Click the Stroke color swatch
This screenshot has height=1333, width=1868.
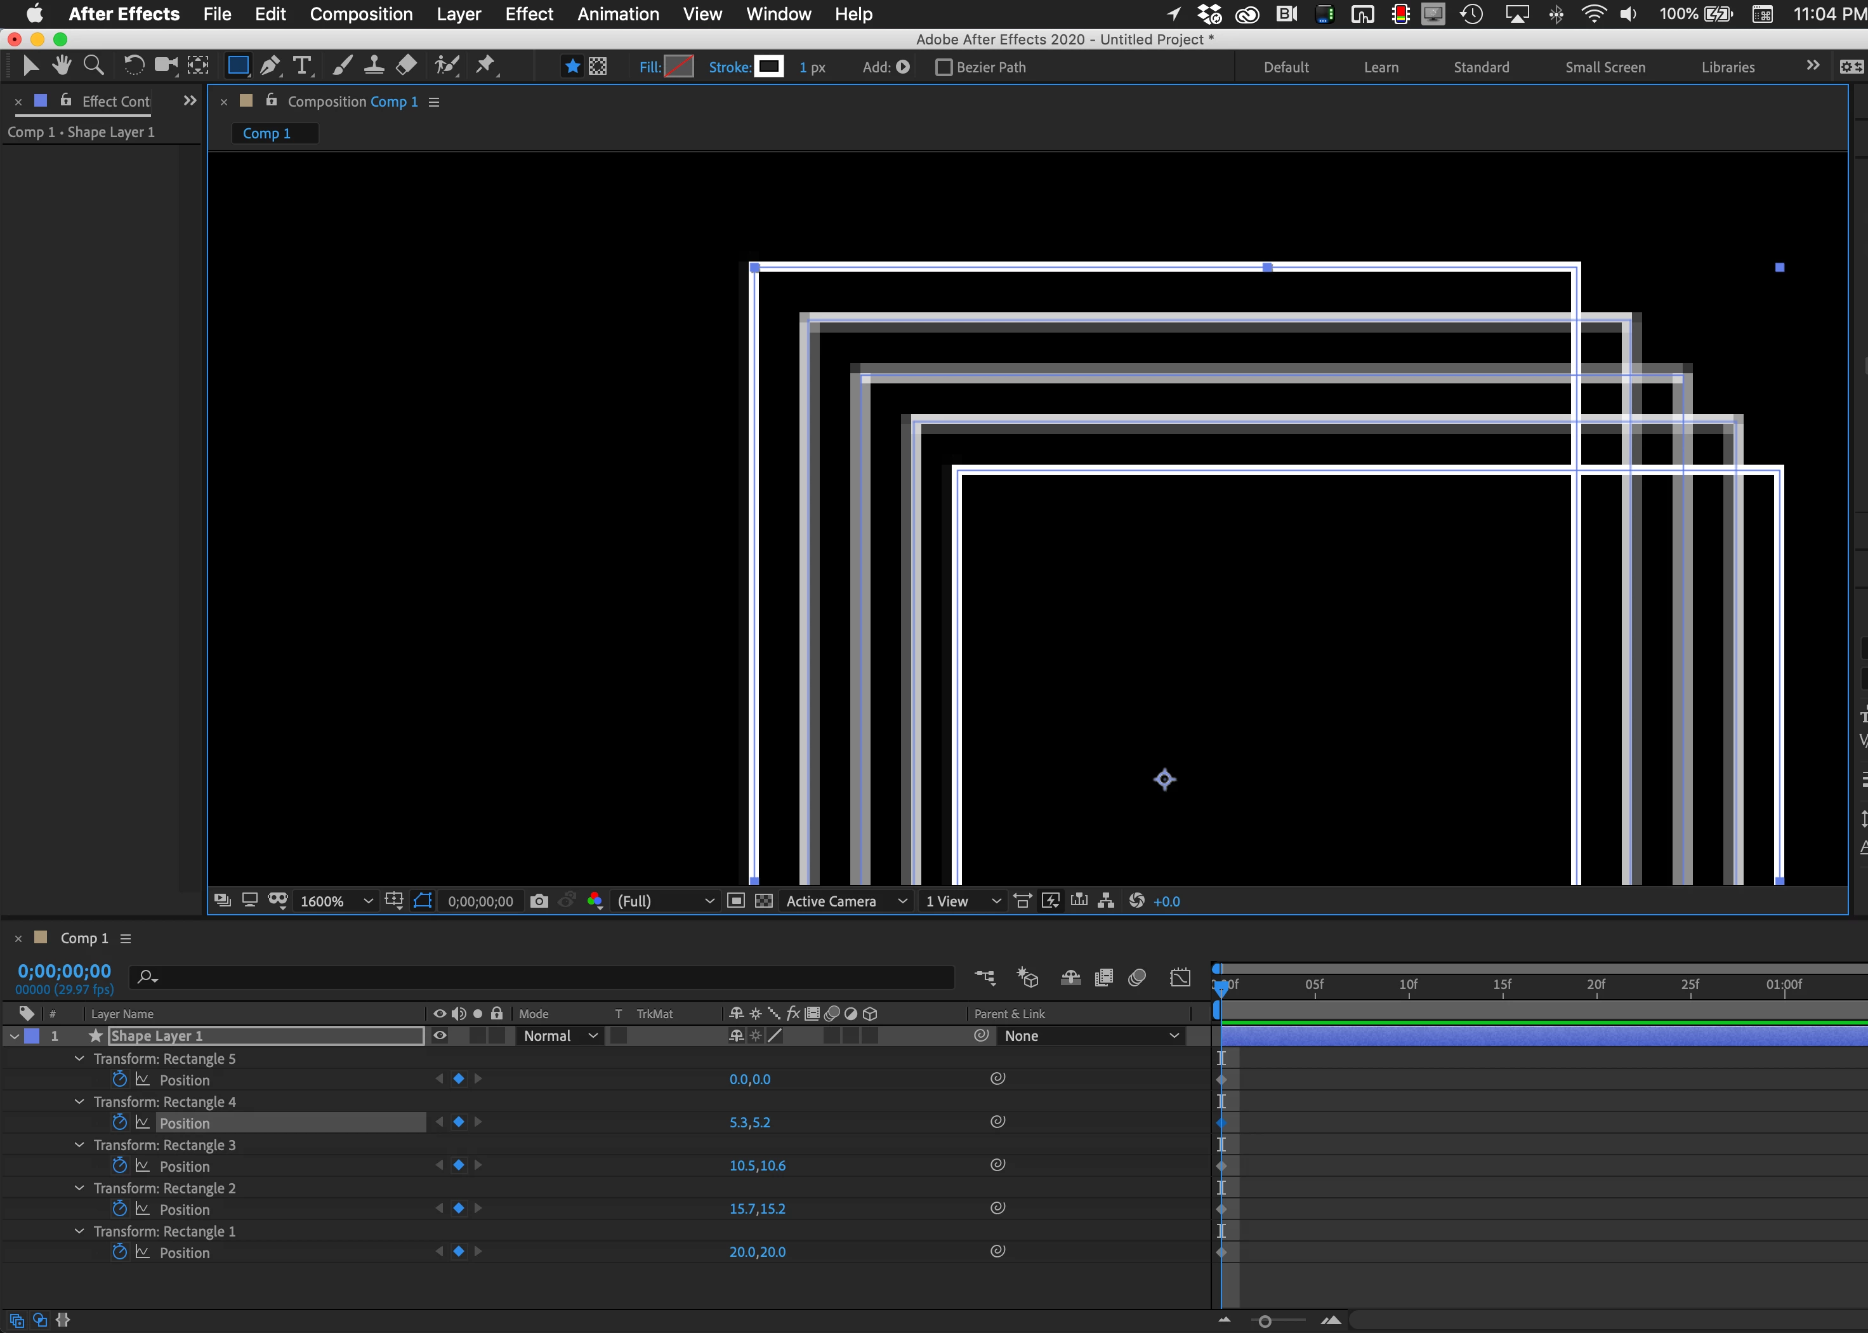tap(768, 67)
